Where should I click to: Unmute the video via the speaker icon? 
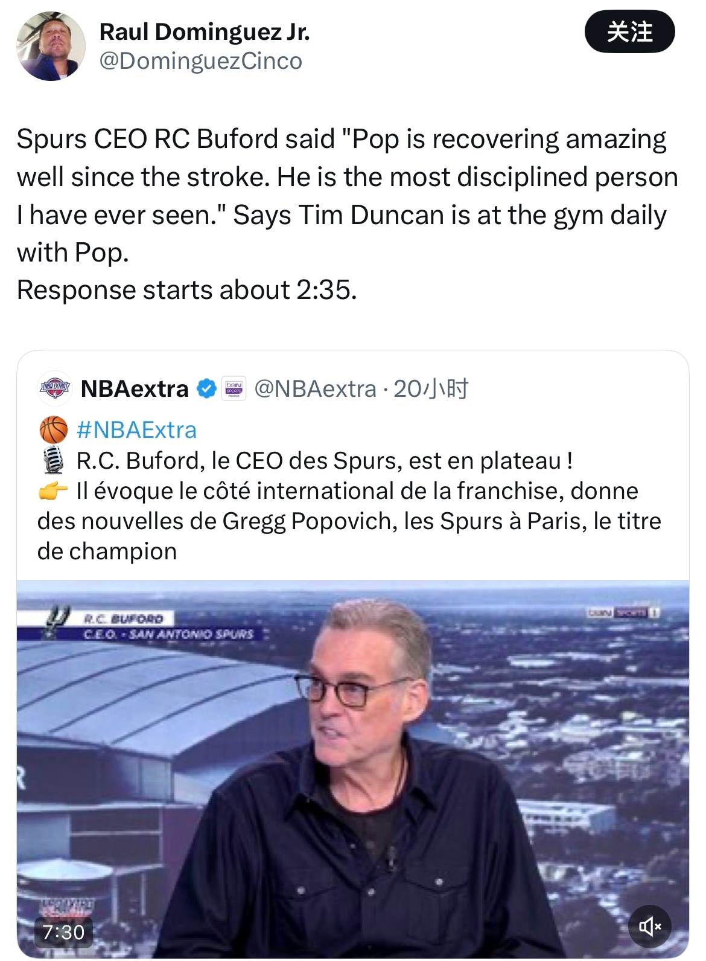pos(649,926)
